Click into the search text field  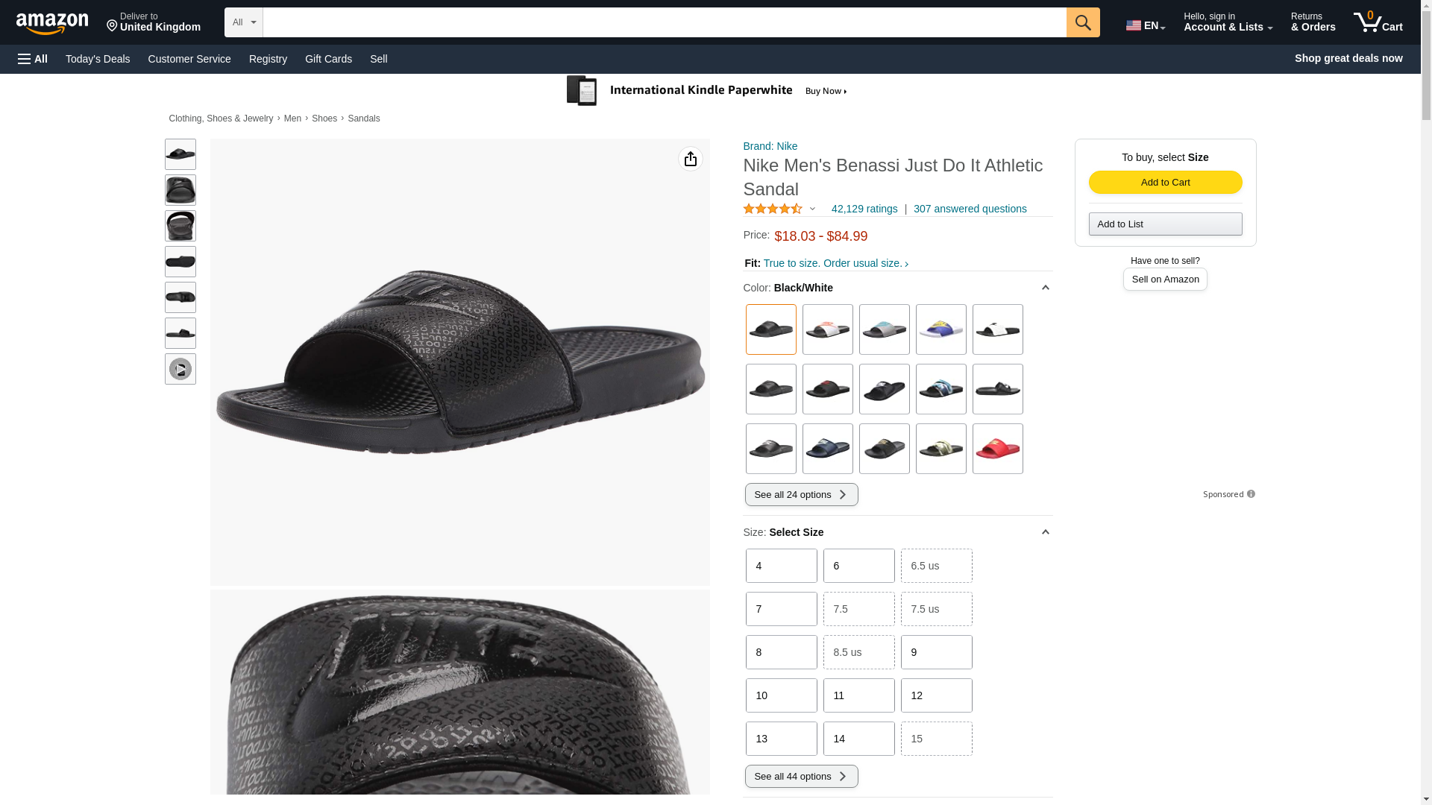coord(664,22)
